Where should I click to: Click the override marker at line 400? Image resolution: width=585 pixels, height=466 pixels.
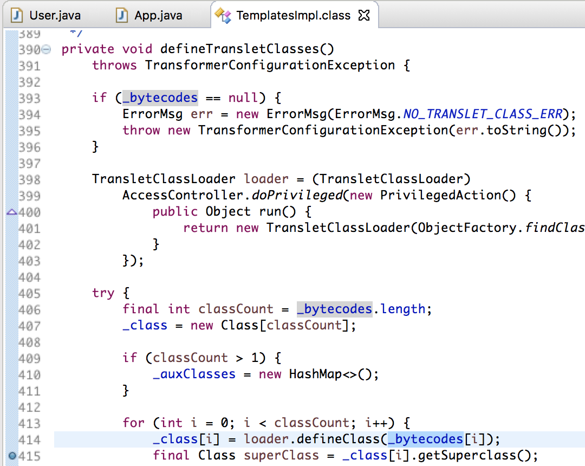pos(12,212)
